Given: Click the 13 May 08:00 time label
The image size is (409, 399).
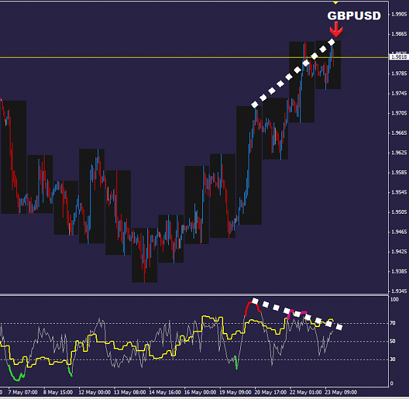Looking at the screenshot, I should click(130, 392).
